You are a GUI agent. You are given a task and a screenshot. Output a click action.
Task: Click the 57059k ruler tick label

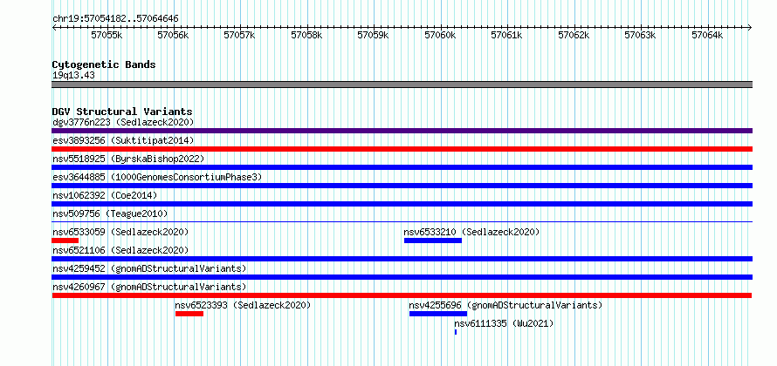tap(374, 35)
